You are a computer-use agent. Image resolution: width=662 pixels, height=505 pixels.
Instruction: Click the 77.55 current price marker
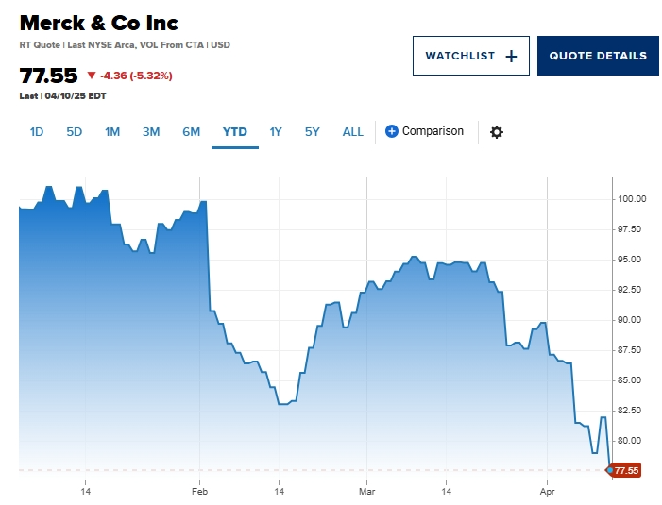coord(626,470)
